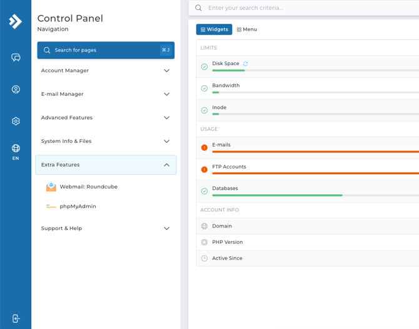Click the DirectAdmin logo icon
This screenshot has height=329, width=419.
click(x=15, y=21)
